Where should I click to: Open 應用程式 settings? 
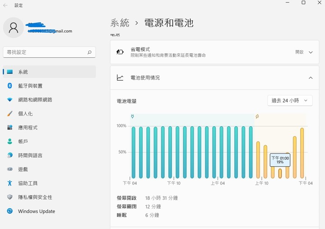tap(49, 127)
